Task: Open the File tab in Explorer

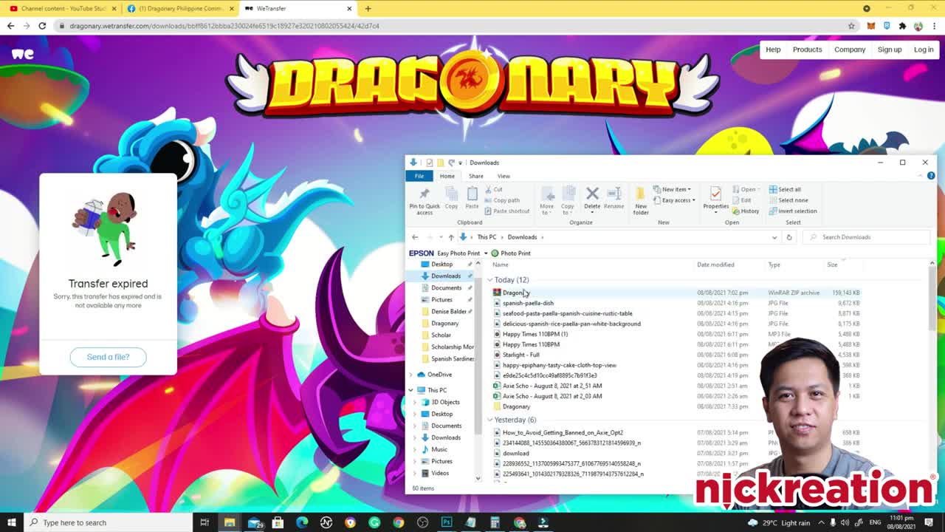Action: tap(419, 176)
